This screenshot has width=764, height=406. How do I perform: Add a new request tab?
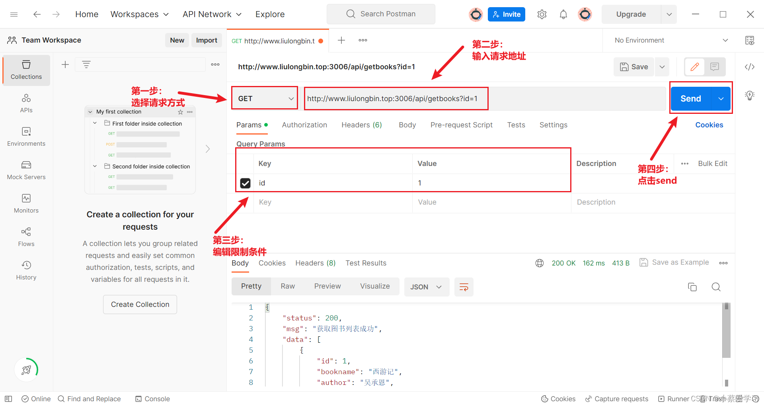(341, 40)
